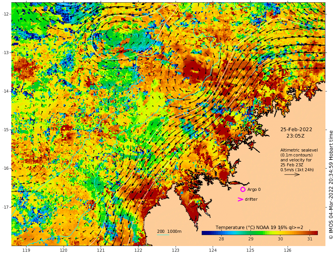This screenshot has height=257, width=333.
Task: Click latitude axis label -14
Action: (x=5, y=91)
